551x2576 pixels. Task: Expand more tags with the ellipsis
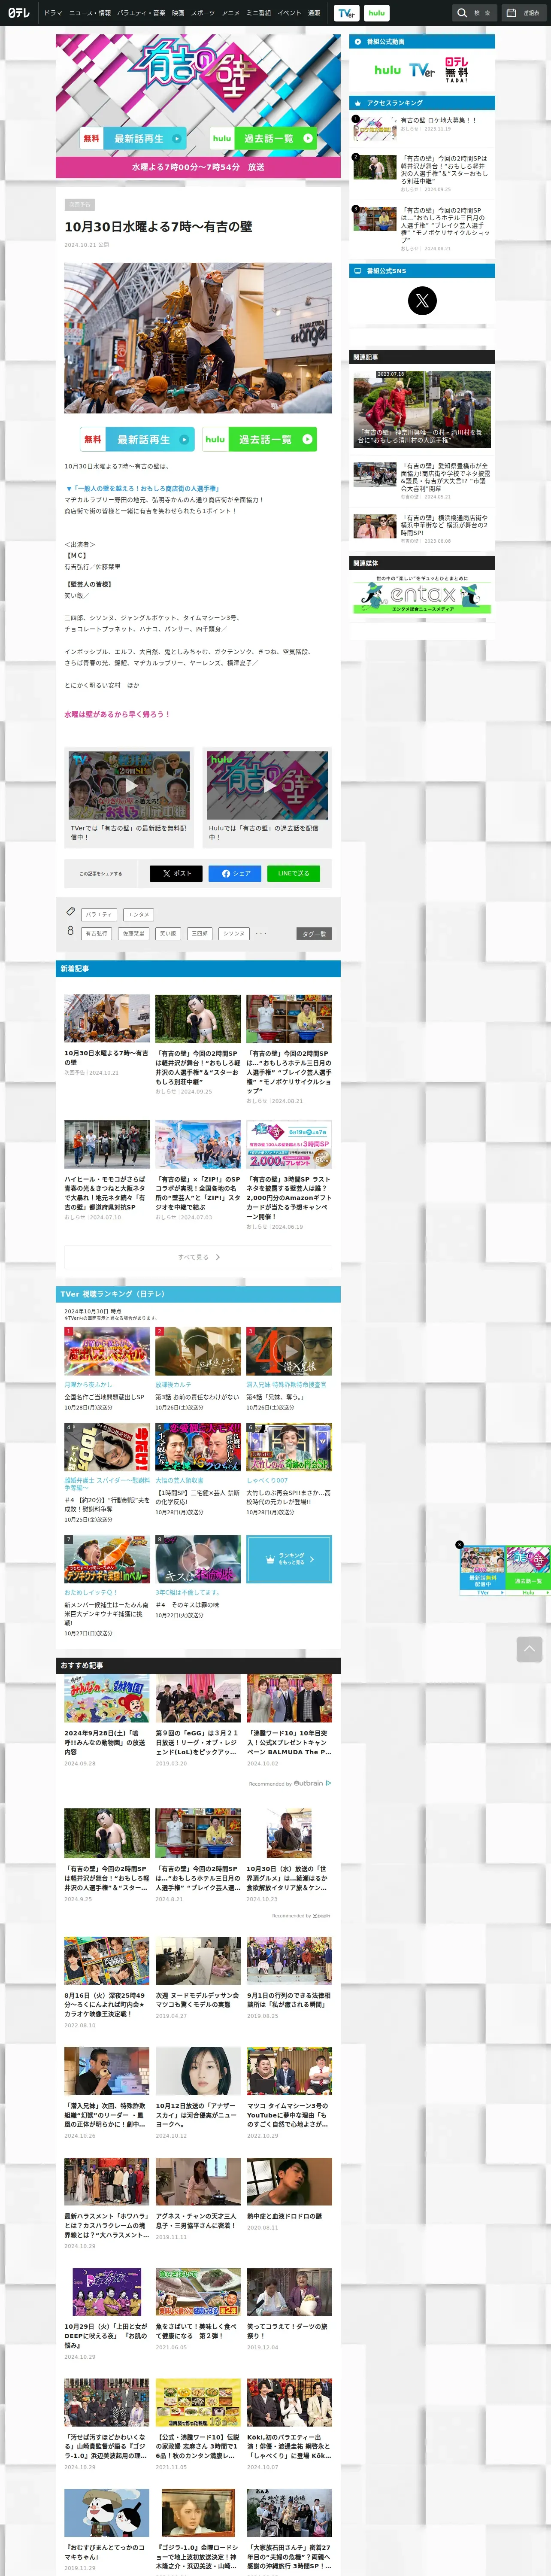coord(261,933)
